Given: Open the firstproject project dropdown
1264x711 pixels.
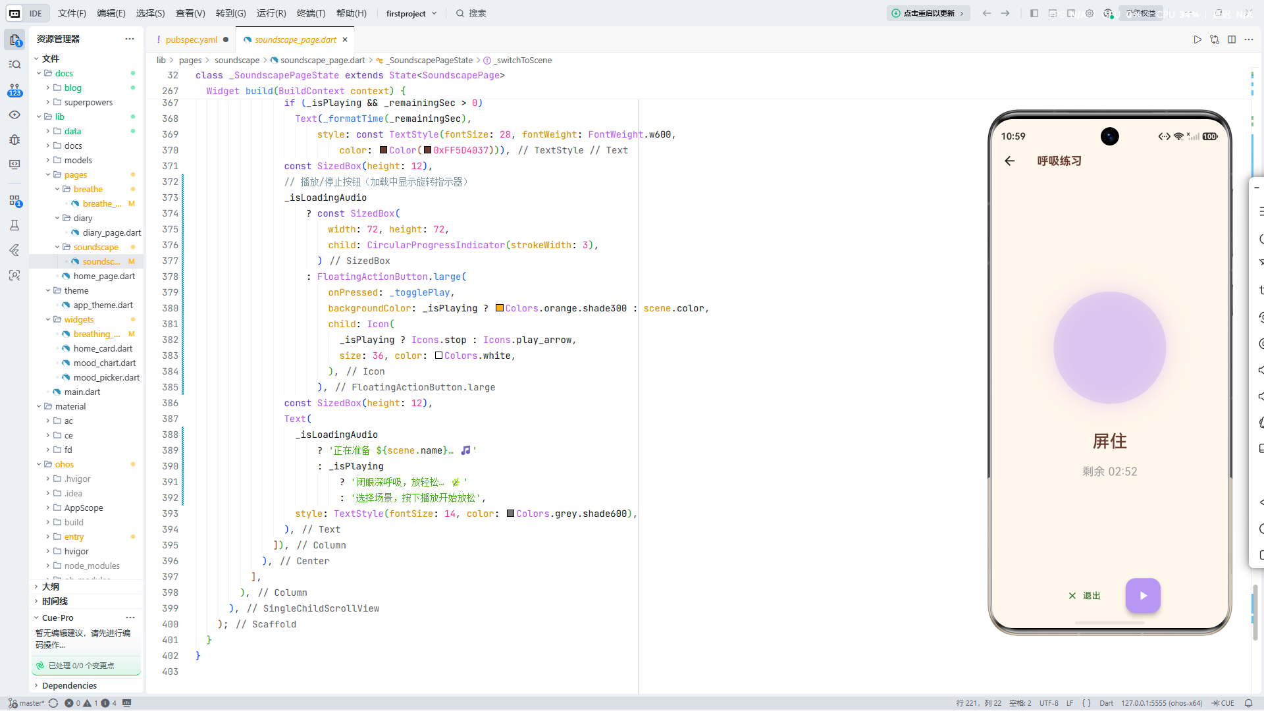Looking at the screenshot, I should click(411, 13).
